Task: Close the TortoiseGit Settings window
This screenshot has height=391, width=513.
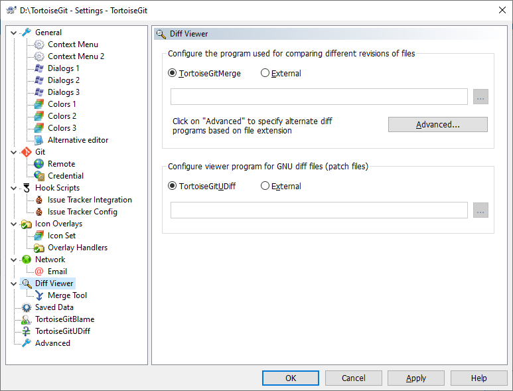Action: tap(502, 10)
